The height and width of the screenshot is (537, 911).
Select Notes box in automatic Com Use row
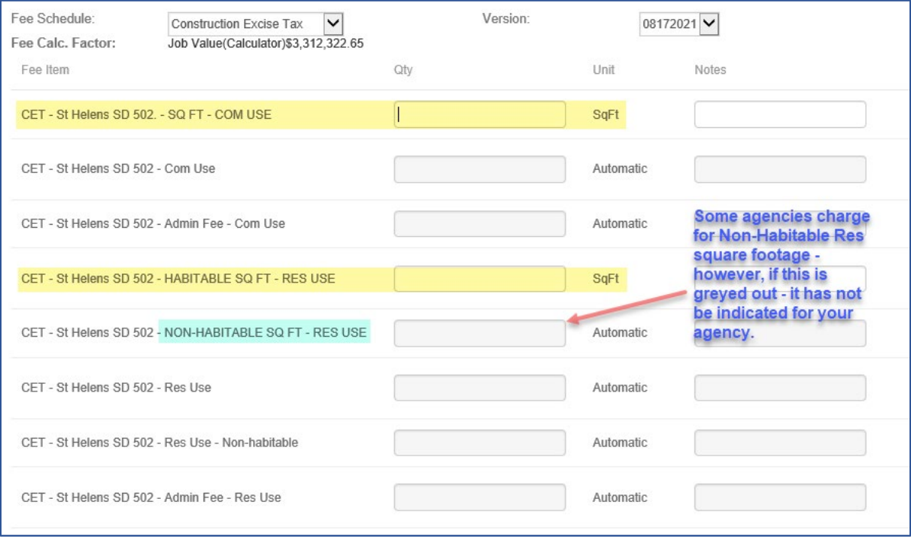(x=779, y=169)
